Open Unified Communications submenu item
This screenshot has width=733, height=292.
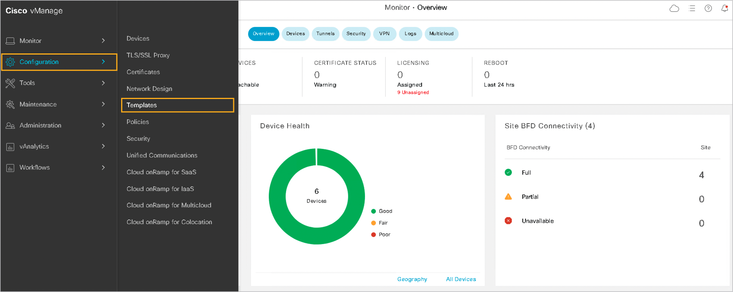(x=162, y=155)
